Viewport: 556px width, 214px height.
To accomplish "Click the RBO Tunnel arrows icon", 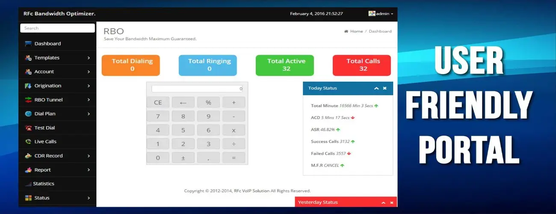I will pos(28,100).
